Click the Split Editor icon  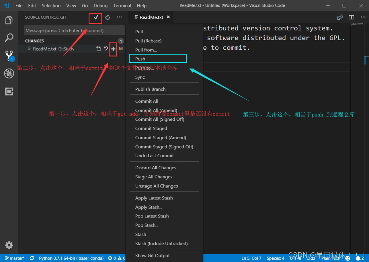[x=351, y=17]
